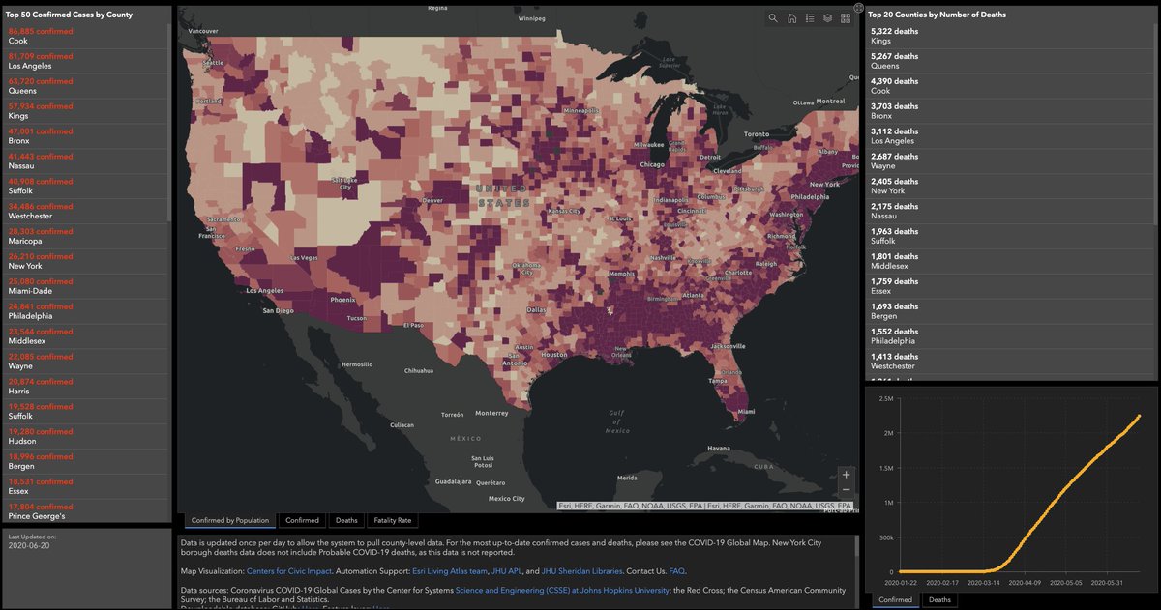Select Bronx 47,001 confirmed row
Screen dimensions: 1161x610
[86, 136]
